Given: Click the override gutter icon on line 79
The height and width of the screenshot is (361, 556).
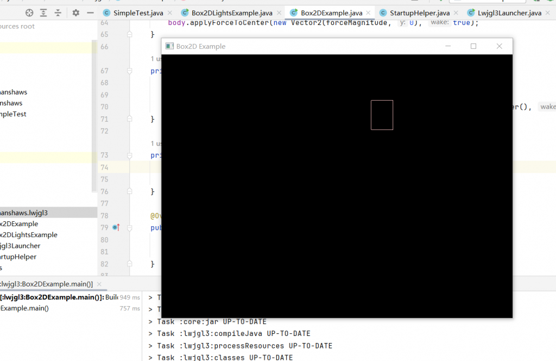Looking at the screenshot, I should tap(115, 227).
